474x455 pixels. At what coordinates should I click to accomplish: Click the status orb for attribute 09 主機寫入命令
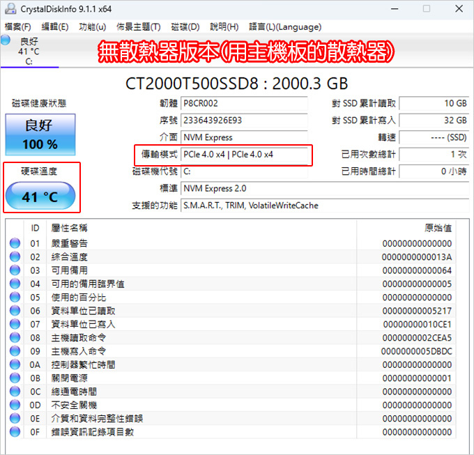pyautogui.click(x=15, y=351)
